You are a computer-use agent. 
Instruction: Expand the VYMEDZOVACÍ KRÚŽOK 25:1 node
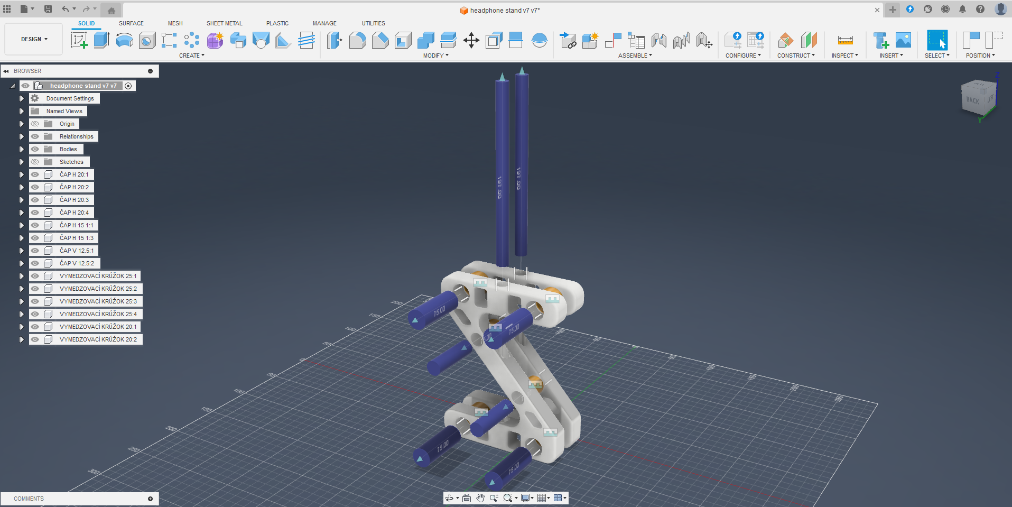coord(22,276)
